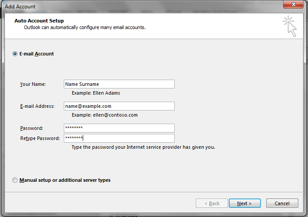The height and width of the screenshot is (217, 308).
Task: Click the Auto Account Setup cursor icon
Action: coord(289,26)
